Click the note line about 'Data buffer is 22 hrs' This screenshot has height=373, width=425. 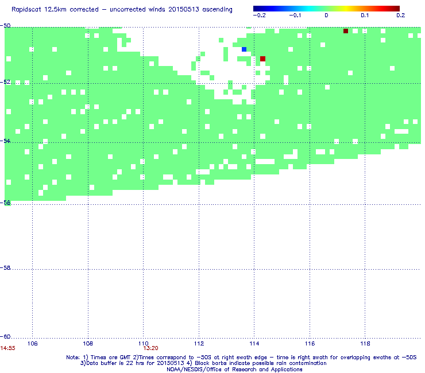(x=203, y=363)
